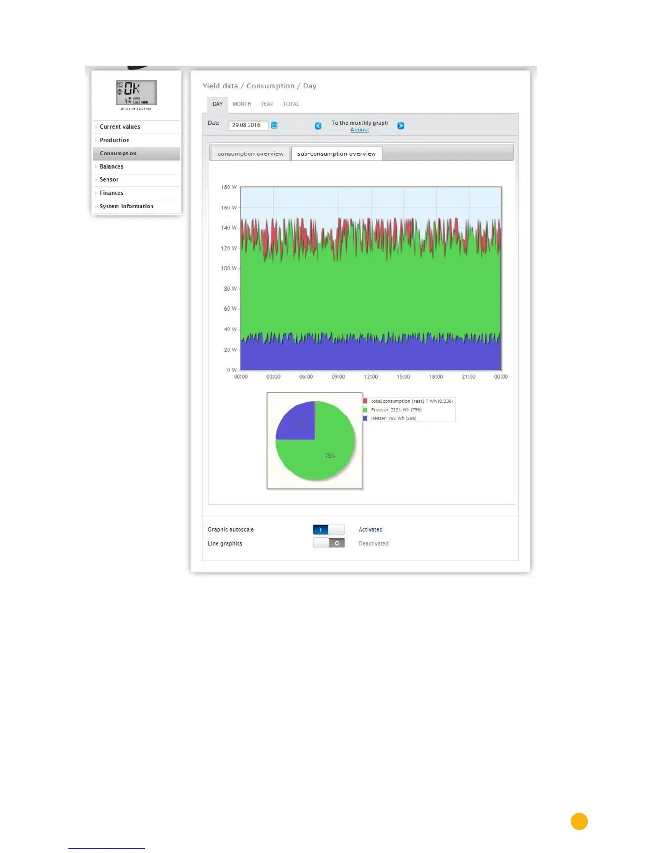Click the 'Line graphics' label
The width and height of the screenshot is (659, 853).
225,544
